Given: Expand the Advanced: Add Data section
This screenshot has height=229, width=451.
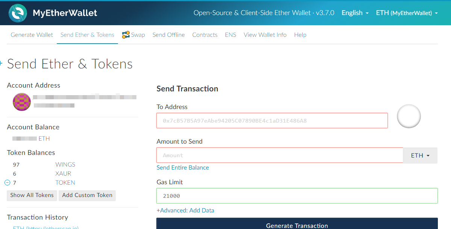Looking at the screenshot, I should tap(185, 211).
